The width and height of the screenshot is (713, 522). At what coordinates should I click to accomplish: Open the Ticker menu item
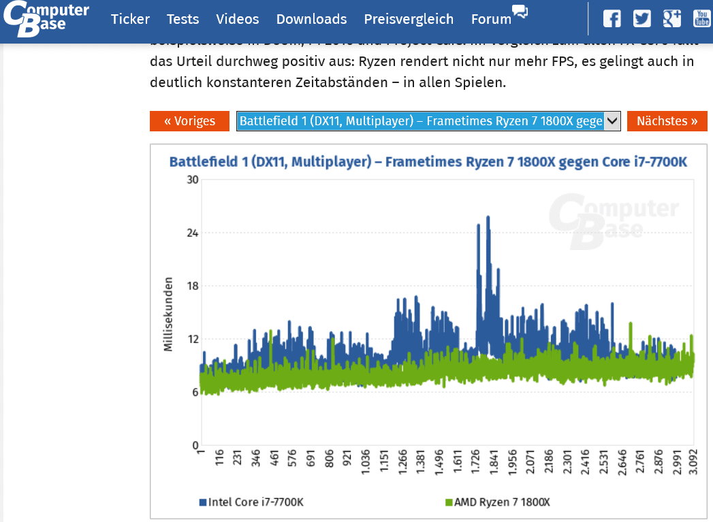coord(130,19)
